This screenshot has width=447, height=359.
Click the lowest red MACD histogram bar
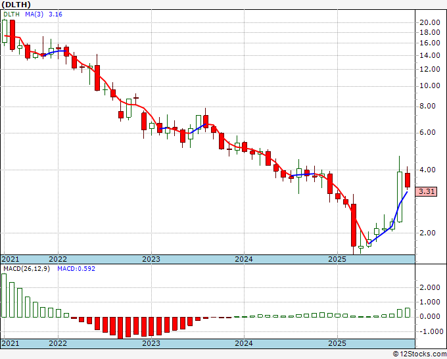120,328
